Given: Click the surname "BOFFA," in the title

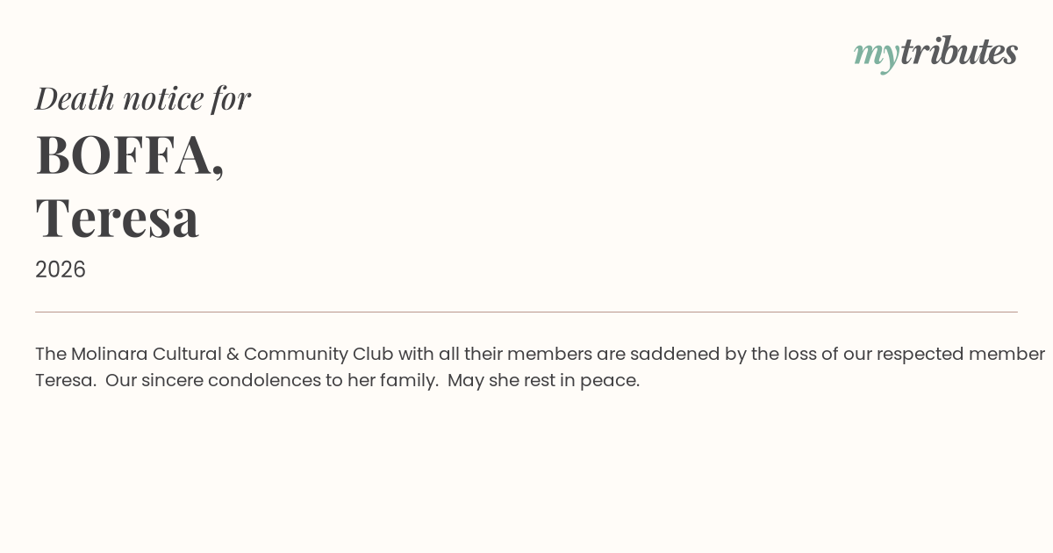Looking at the screenshot, I should 130,154.
